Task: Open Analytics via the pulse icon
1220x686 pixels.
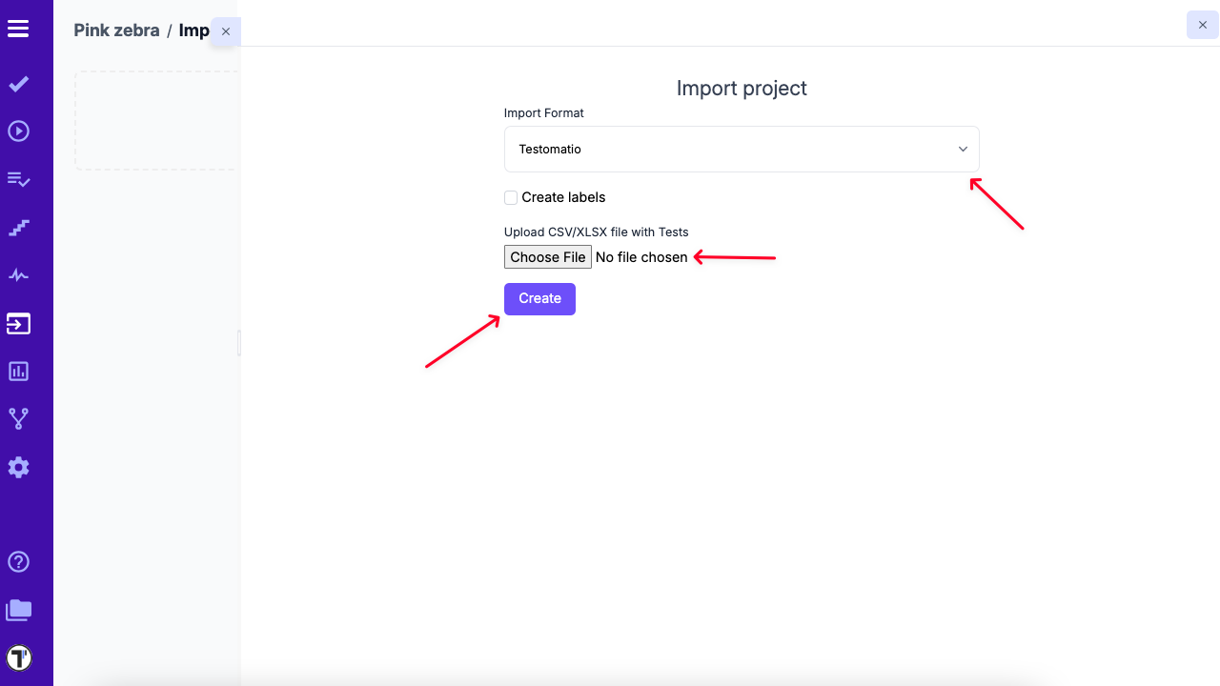Action: 18,274
